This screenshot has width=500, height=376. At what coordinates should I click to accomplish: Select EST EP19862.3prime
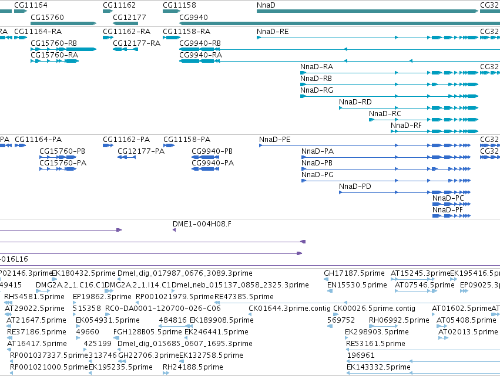point(102,297)
